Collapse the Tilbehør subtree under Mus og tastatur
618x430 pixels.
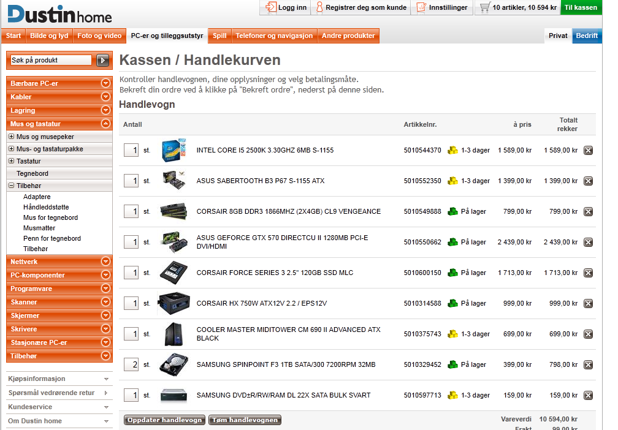(x=12, y=186)
